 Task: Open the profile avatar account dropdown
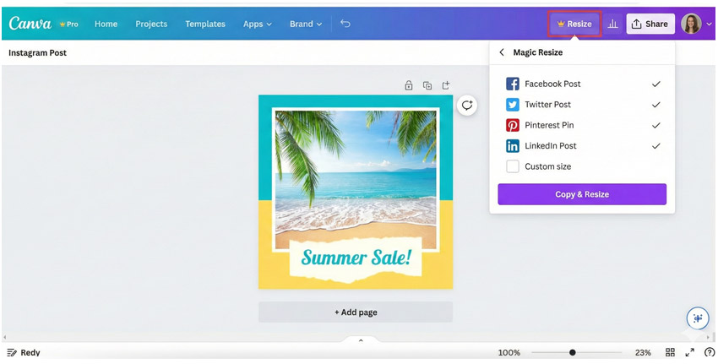point(695,24)
